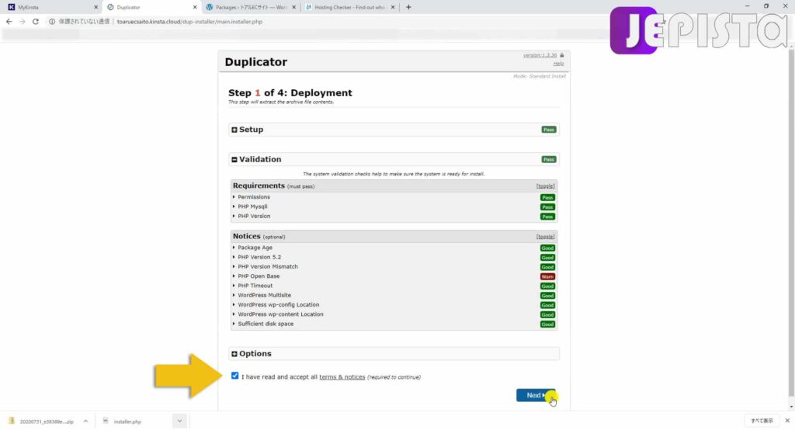Open zip download options chevron
The height and width of the screenshot is (430, 795).
pyautogui.click(x=85, y=421)
